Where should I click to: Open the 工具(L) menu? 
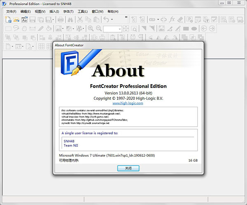click(83, 12)
